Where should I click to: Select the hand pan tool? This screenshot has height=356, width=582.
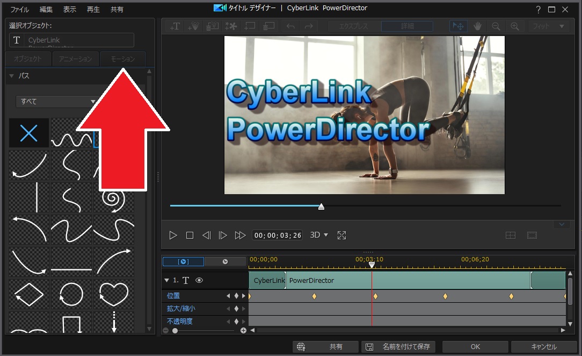click(x=477, y=26)
